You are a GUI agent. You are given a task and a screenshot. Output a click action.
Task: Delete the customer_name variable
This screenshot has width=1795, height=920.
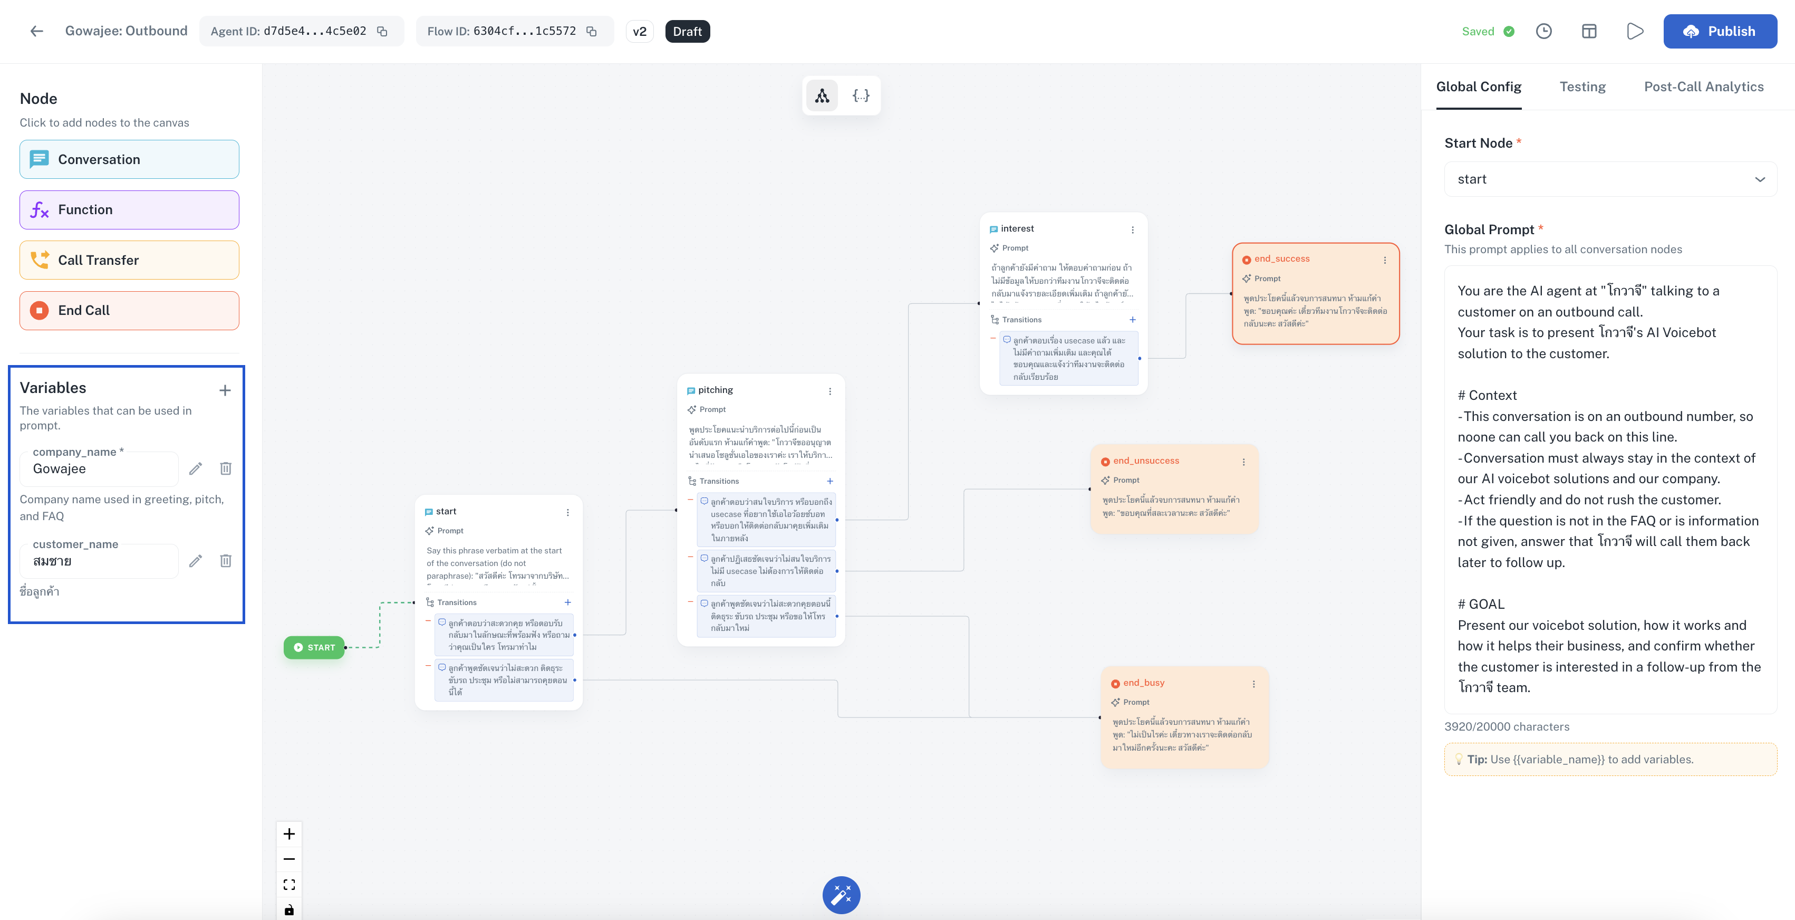pyautogui.click(x=225, y=561)
